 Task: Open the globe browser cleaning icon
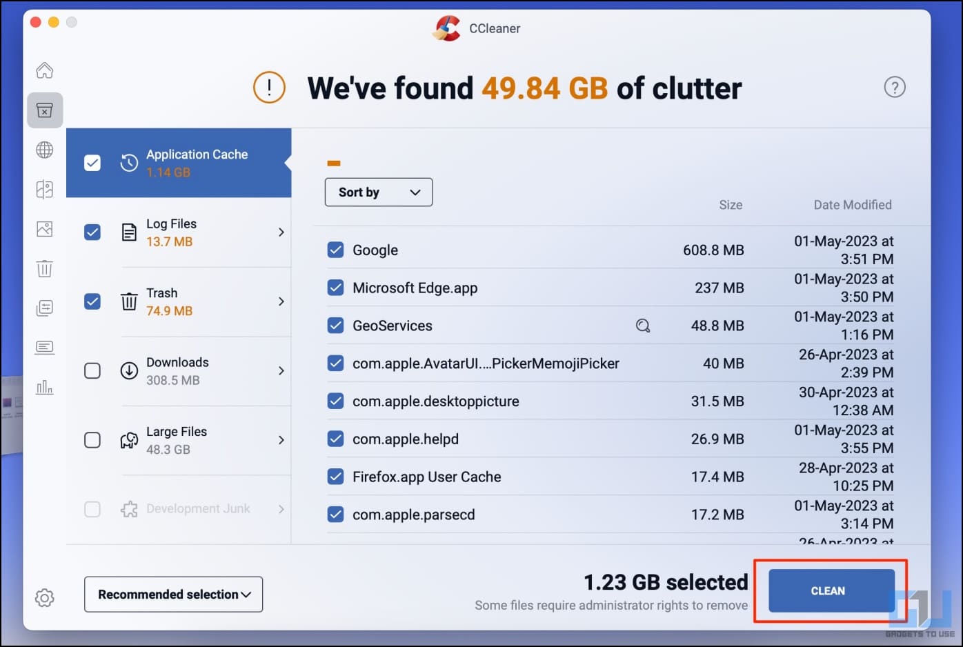coord(45,150)
